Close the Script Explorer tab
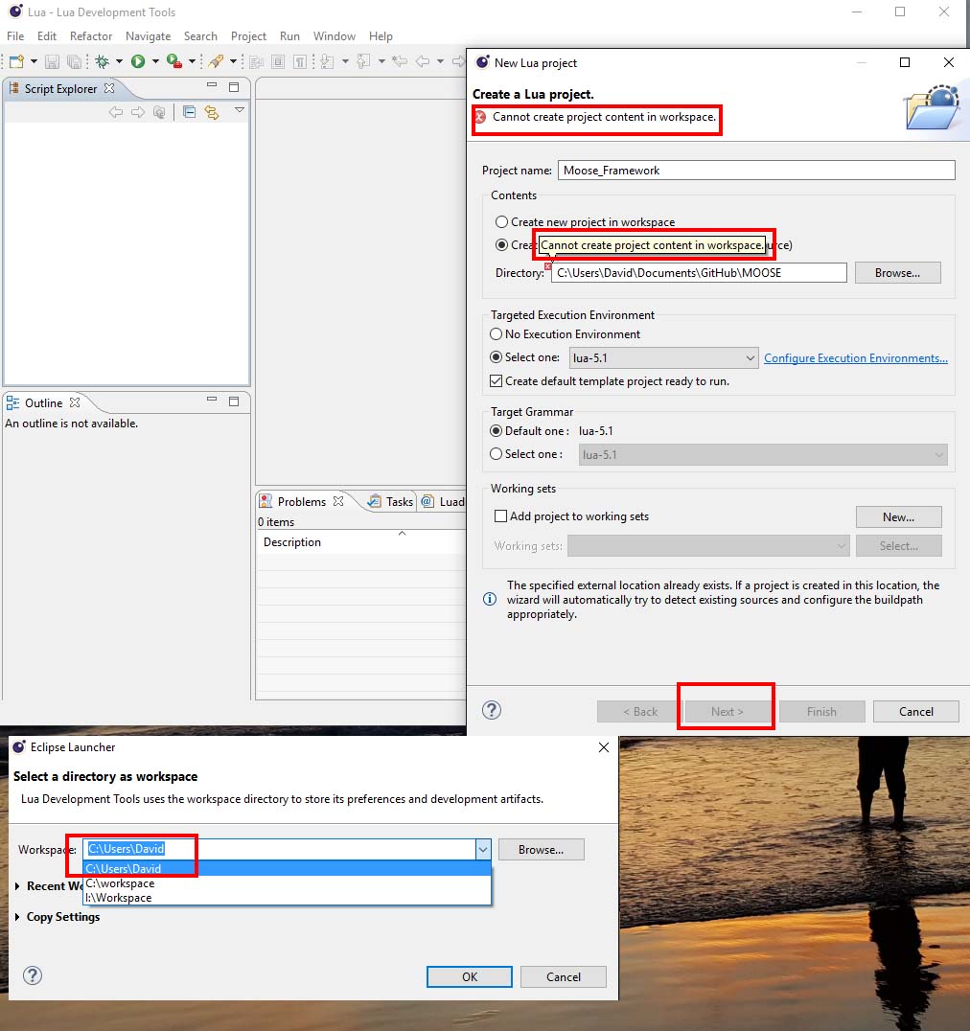Screen dimensions: 970x1031 coord(109,88)
